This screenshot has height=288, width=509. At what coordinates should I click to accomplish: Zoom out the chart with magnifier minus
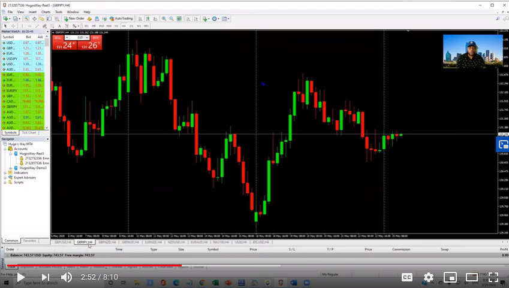[171, 19]
